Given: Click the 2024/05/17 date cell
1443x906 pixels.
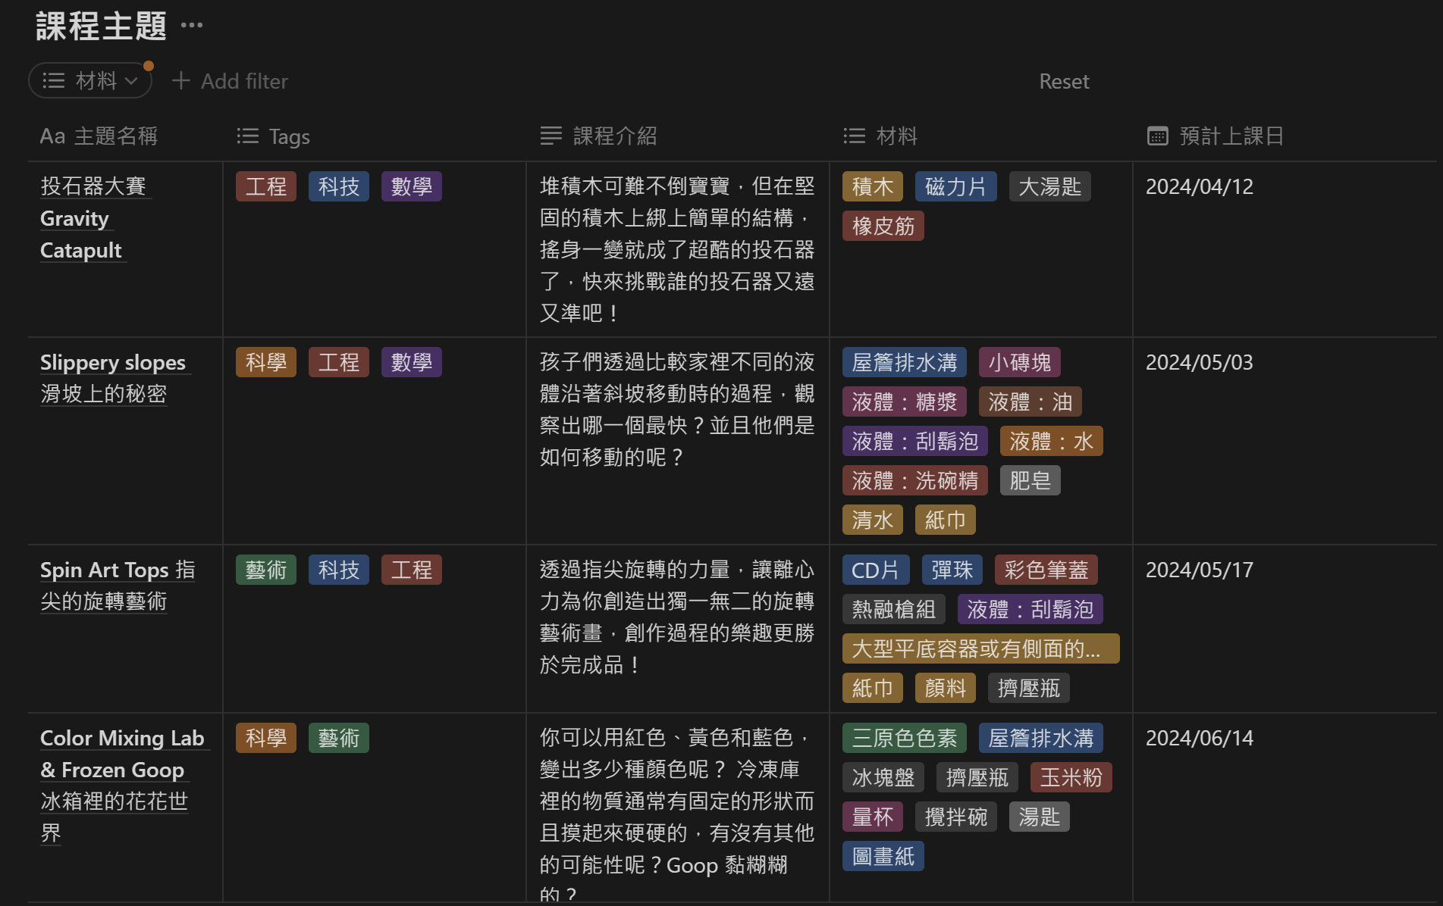Looking at the screenshot, I should pyautogui.click(x=1199, y=570).
